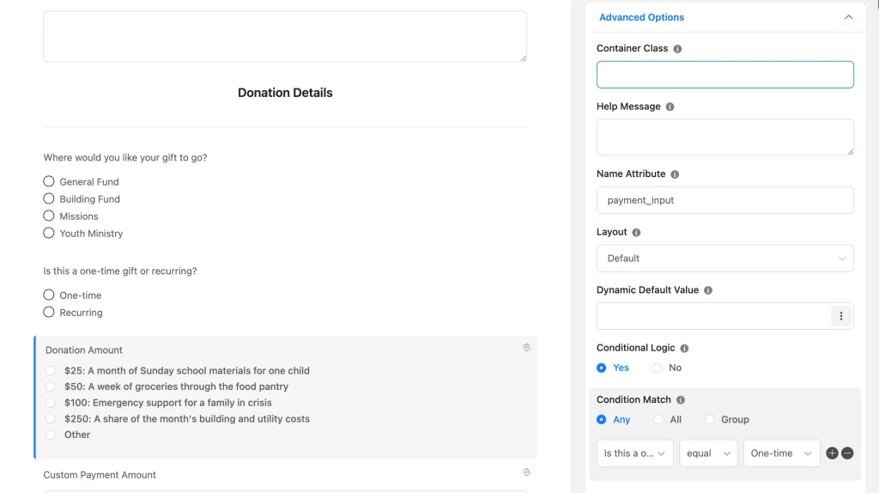879x493 pixels.
Task: Click the Advanced Options heading
Action: coord(641,17)
